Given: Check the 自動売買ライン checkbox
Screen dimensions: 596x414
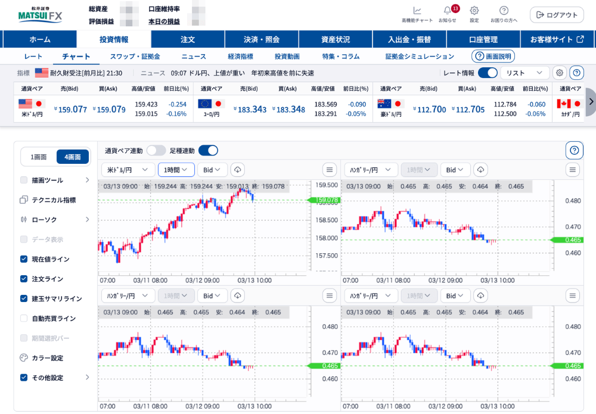Looking at the screenshot, I should click(24, 318).
